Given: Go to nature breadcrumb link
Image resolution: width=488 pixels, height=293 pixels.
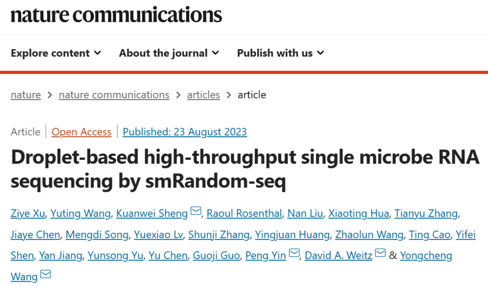Looking at the screenshot, I should click(26, 95).
